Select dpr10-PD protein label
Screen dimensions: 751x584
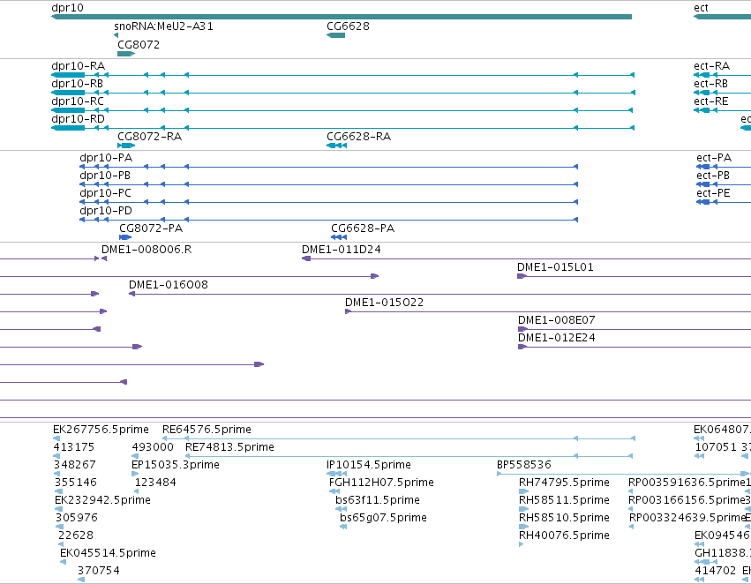click(x=106, y=211)
